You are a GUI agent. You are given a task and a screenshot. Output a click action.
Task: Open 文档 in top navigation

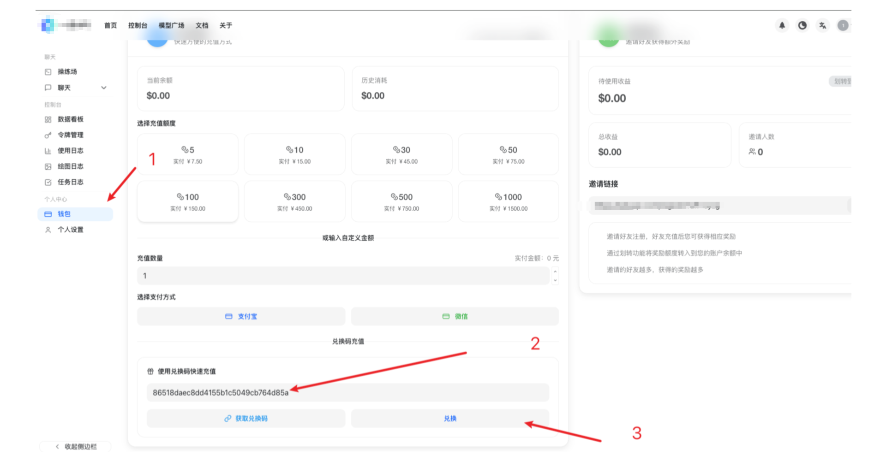click(x=202, y=25)
